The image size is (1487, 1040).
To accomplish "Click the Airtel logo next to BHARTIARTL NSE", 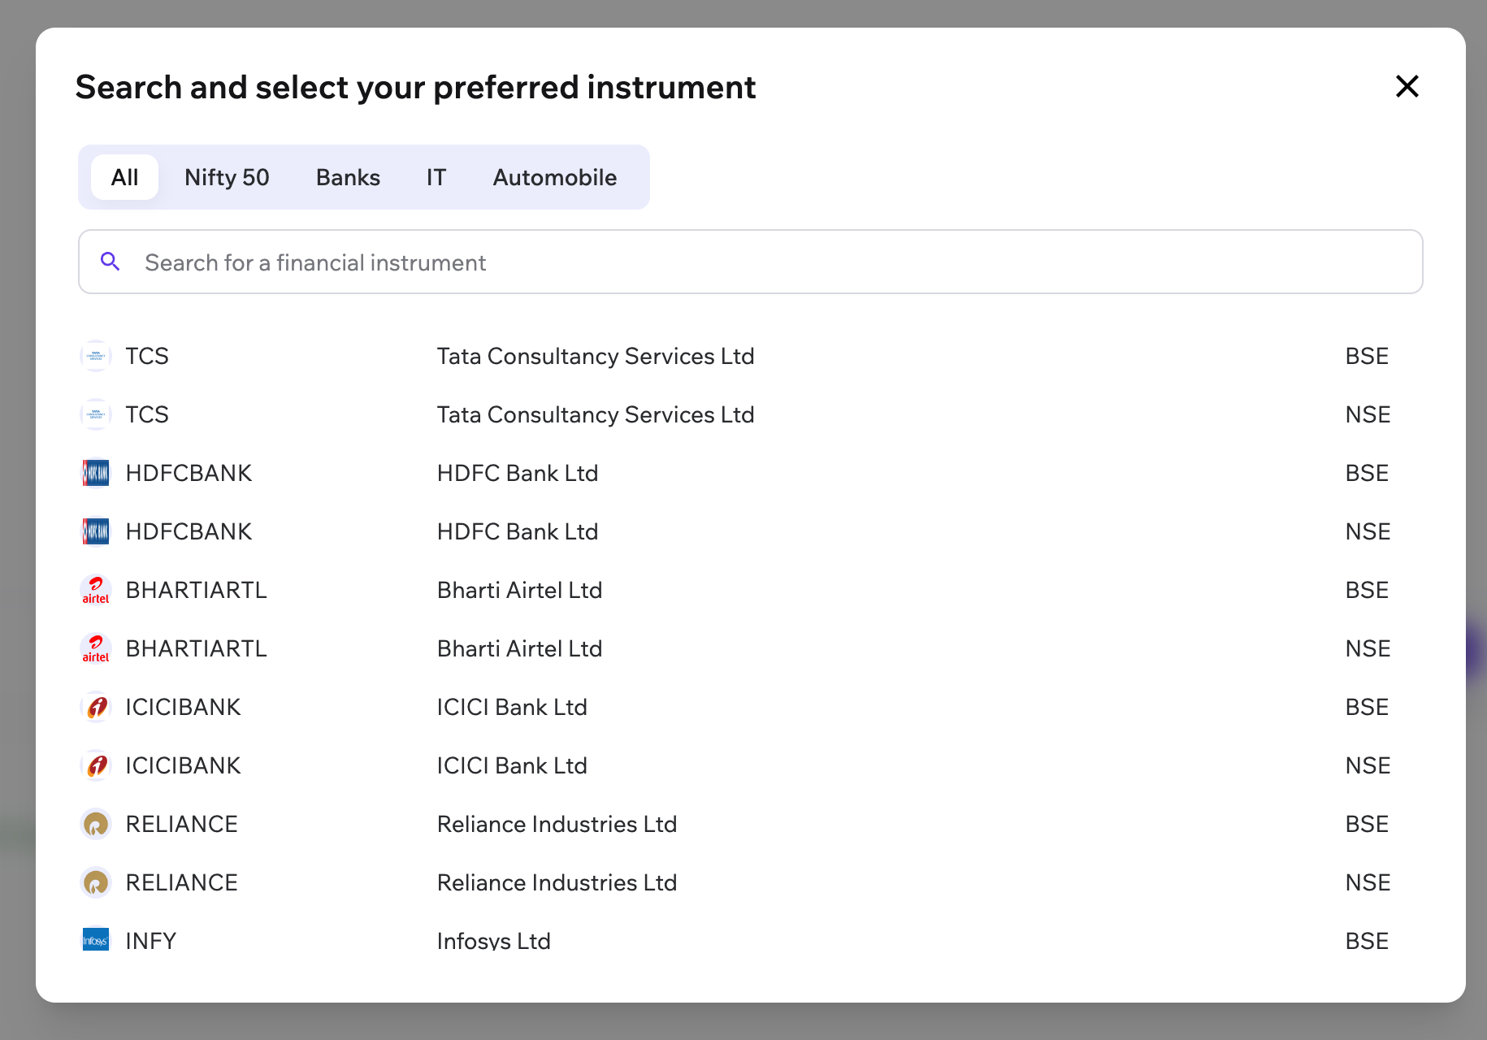I will (x=96, y=648).
